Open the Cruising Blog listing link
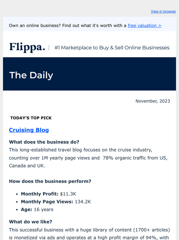 29,130
